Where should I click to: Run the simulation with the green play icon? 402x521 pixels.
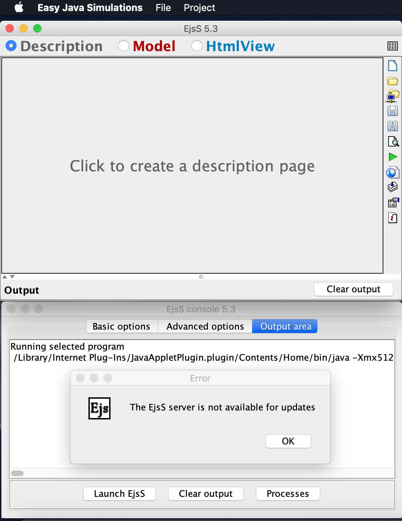click(x=393, y=157)
